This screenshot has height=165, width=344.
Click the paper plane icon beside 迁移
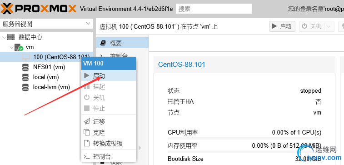(x=87, y=121)
